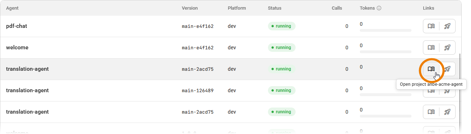Image resolution: width=471 pixels, height=134 pixels.
Task: Click the Platform column header
Action: tap(237, 8)
